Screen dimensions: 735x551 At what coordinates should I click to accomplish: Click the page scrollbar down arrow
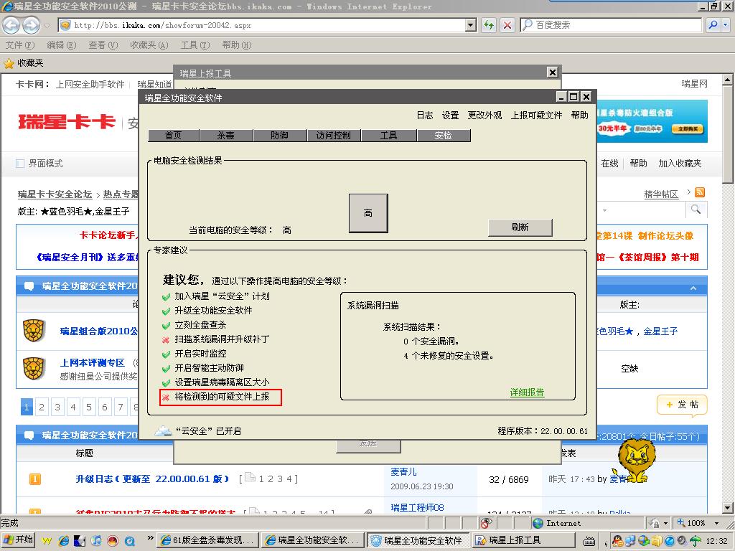[x=727, y=507]
